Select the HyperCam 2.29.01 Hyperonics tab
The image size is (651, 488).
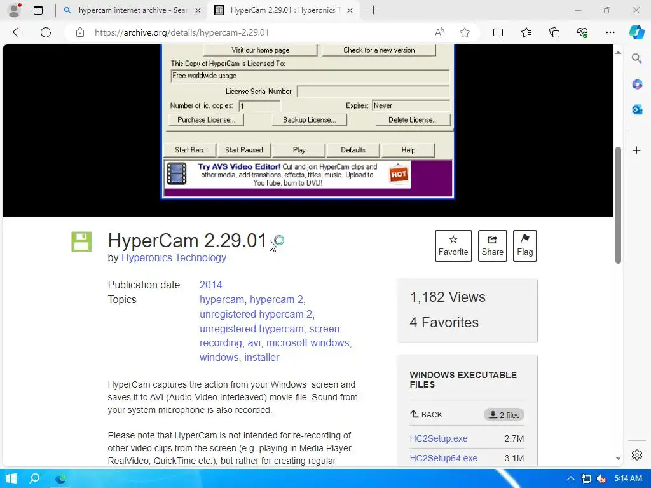coord(283,10)
